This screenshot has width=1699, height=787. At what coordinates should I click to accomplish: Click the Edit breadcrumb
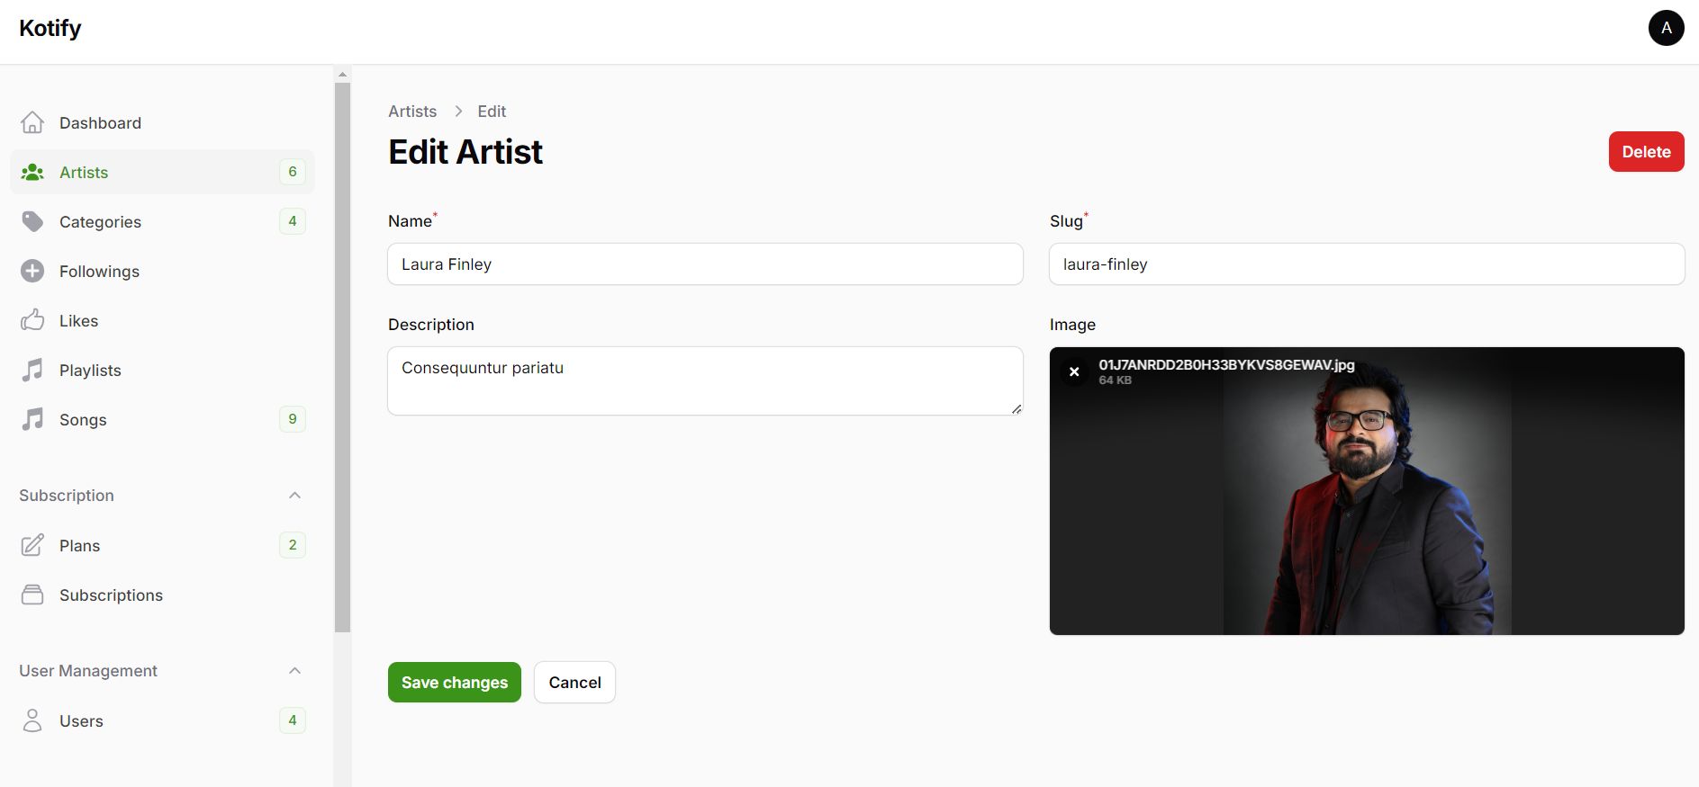492,112
